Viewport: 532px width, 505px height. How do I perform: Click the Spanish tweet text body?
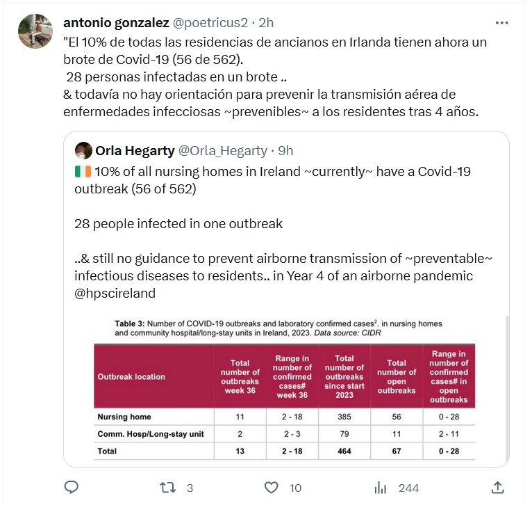tap(278, 77)
